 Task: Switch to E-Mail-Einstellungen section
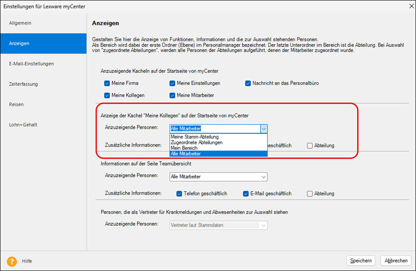click(31, 64)
